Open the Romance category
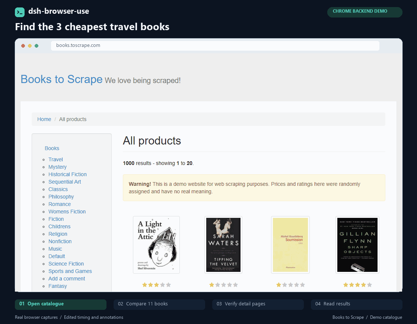Screen dimensions: 417x324 click(x=60, y=204)
